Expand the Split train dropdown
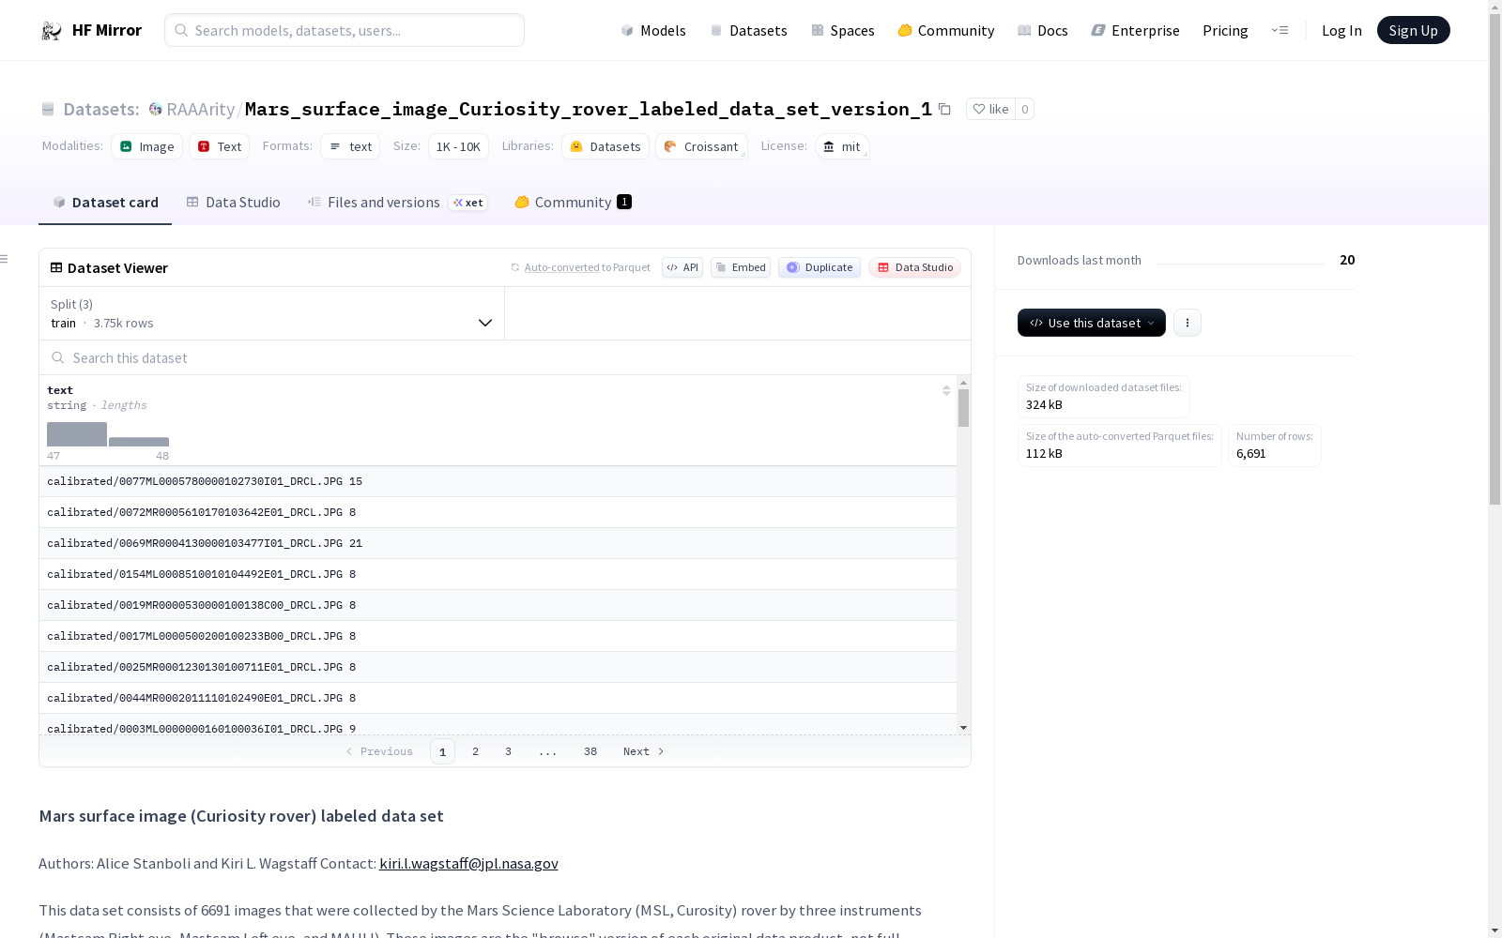1502x938 pixels. click(272, 313)
